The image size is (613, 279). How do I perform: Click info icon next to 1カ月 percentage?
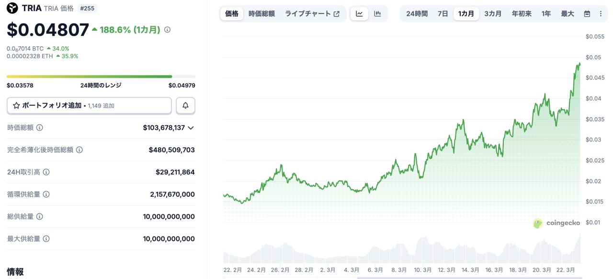(x=167, y=30)
